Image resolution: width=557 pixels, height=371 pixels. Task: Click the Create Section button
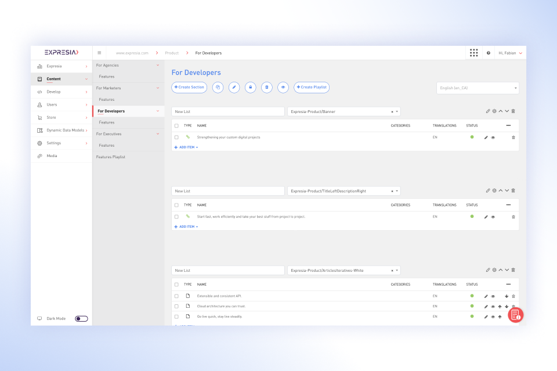pyautogui.click(x=189, y=88)
